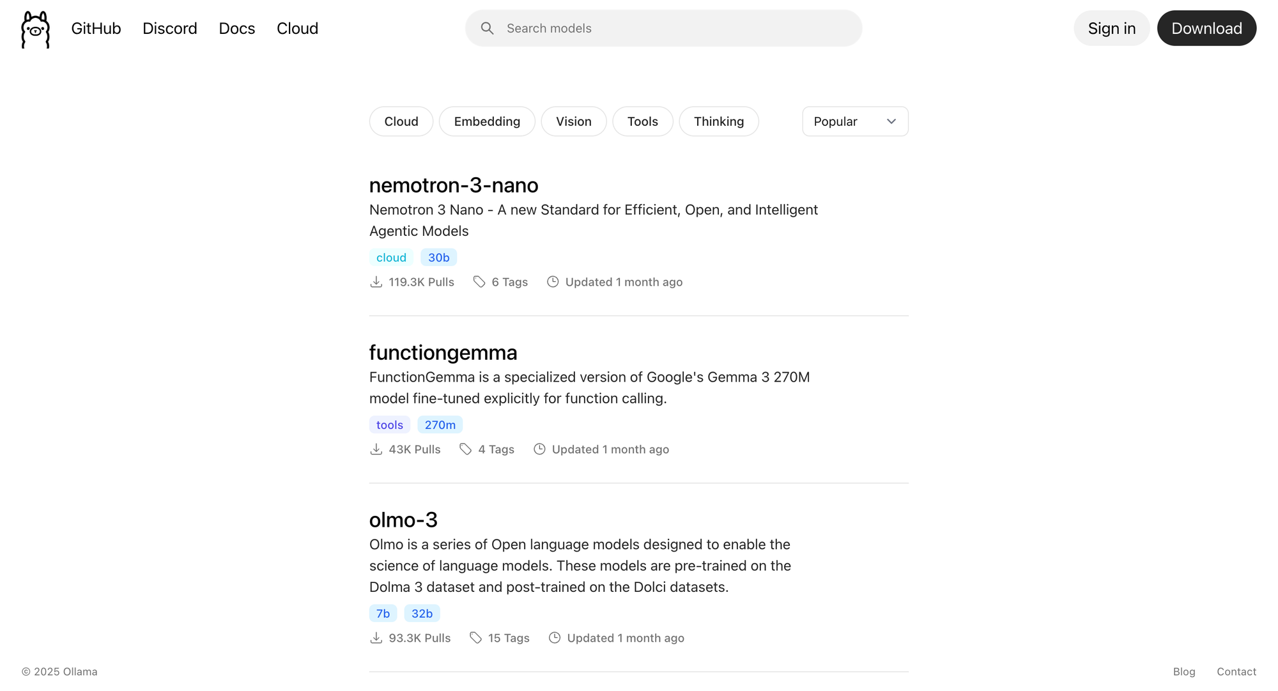Click the tag icon next to 6 Tags

[x=479, y=282]
